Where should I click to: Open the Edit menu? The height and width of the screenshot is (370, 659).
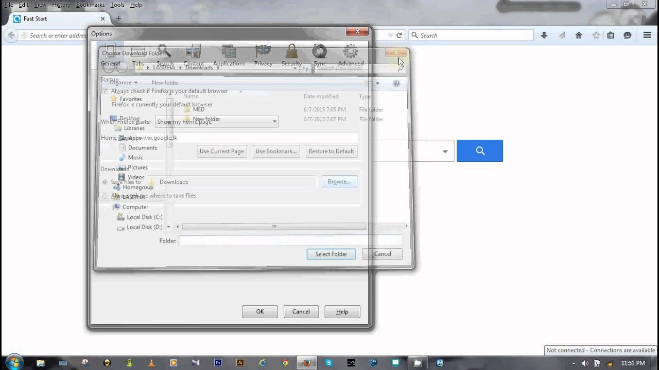coord(24,5)
